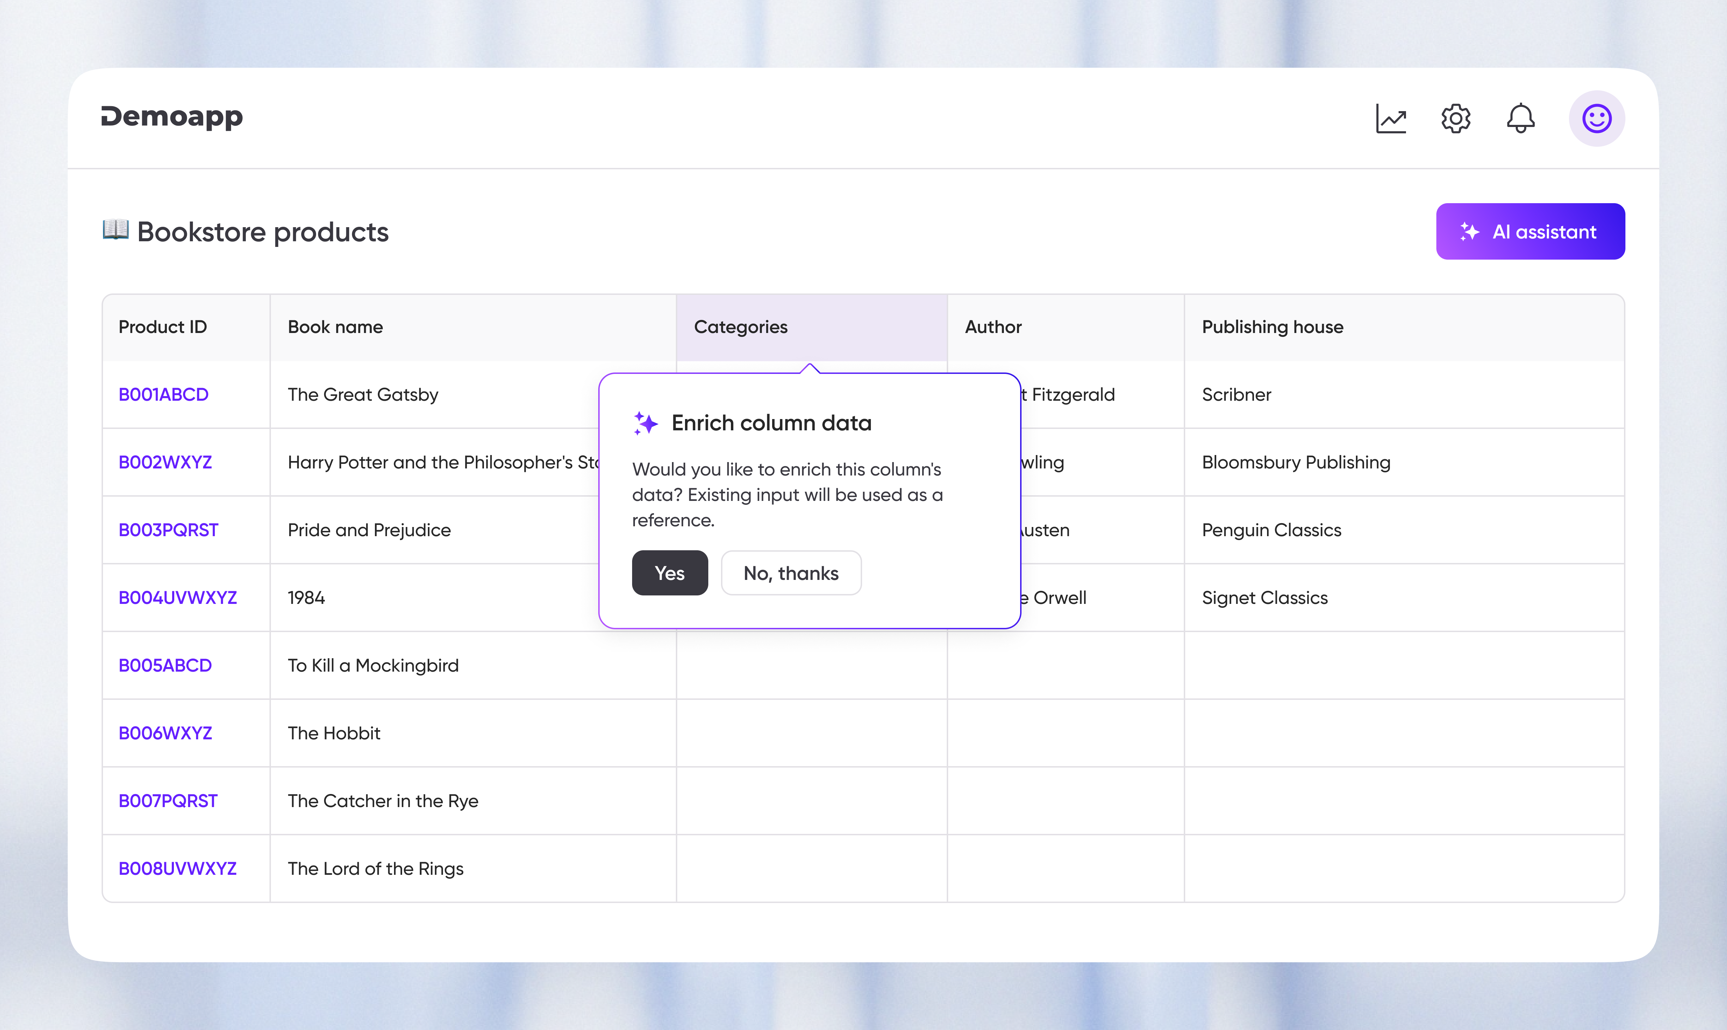Open product B008UVWXYZ
Image resolution: width=1727 pixels, height=1030 pixels.
177,868
